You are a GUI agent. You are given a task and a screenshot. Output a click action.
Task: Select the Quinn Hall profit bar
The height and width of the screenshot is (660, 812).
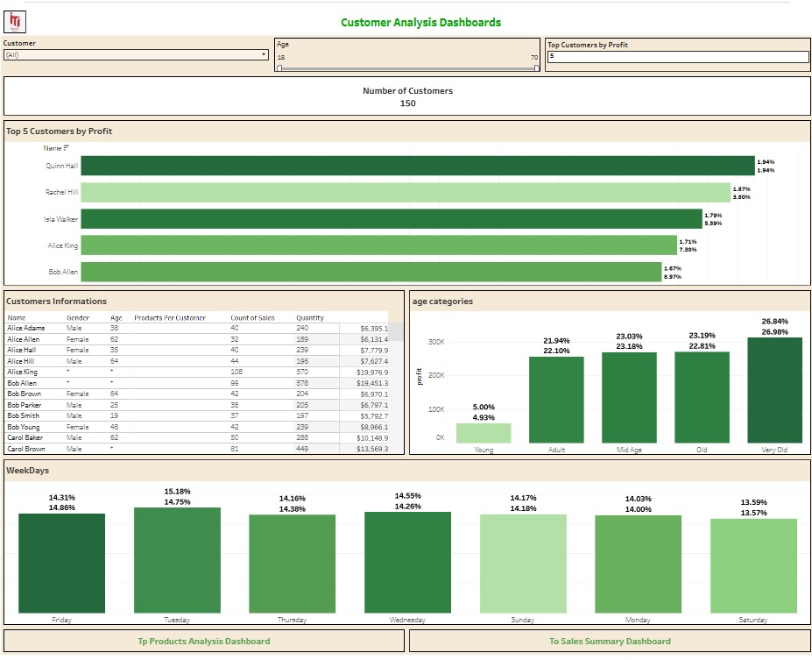[x=418, y=166]
